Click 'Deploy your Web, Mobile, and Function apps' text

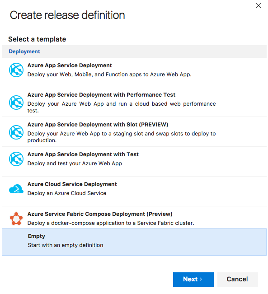click(x=109, y=75)
